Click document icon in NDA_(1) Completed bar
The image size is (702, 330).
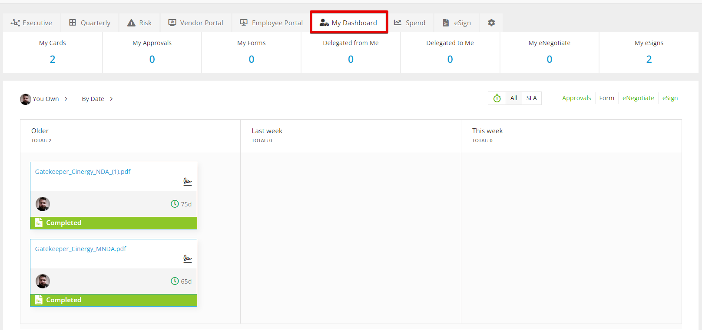point(39,222)
